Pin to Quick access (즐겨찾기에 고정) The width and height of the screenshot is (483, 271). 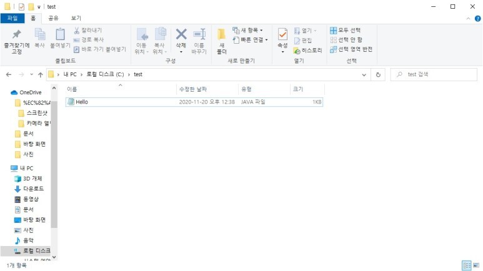(x=17, y=41)
